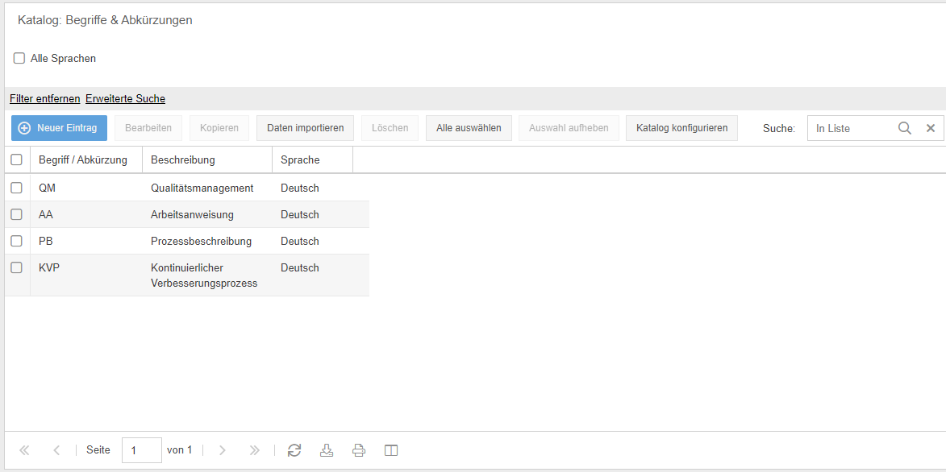The width and height of the screenshot is (946, 472).
Task: Toggle the select-all header checkbox
Action: 16,159
